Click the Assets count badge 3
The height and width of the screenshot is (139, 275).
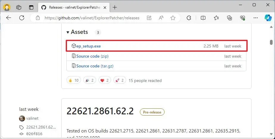(x=98, y=32)
